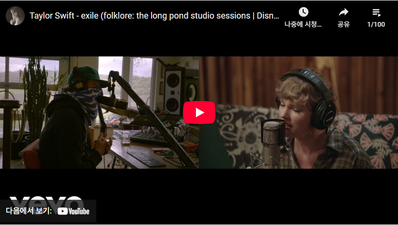Viewport: 398px width, 225px height.
Task: Click the right video frame with the headphone-wearing singer
Action: point(298,112)
